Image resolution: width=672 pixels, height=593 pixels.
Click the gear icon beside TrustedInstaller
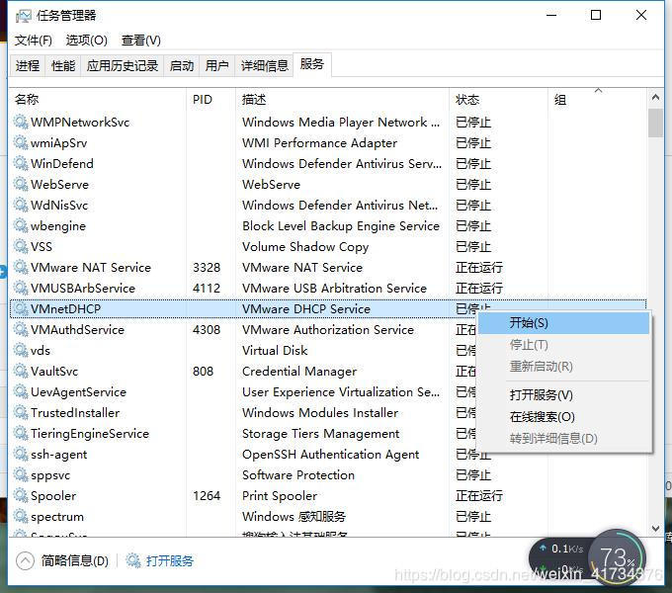pyautogui.click(x=21, y=412)
